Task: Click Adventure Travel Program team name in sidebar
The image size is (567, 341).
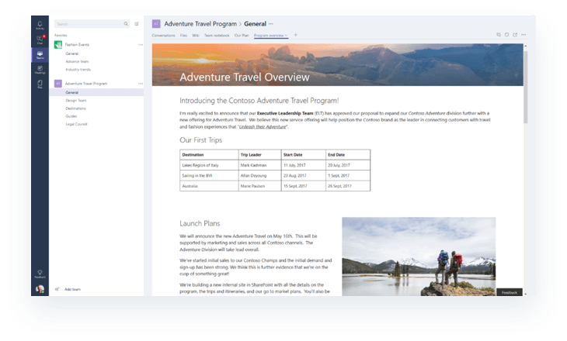Action: 86,84
